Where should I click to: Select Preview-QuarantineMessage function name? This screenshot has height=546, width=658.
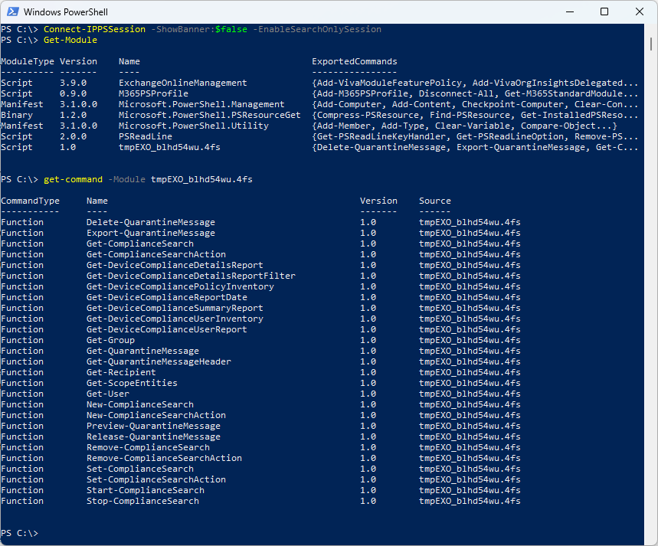[x=154, y=426]
